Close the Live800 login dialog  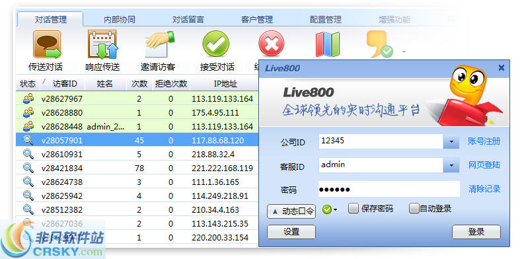pyautogui.click(x=501, y=68)
